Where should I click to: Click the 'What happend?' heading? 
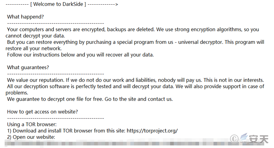coord(26,17)
